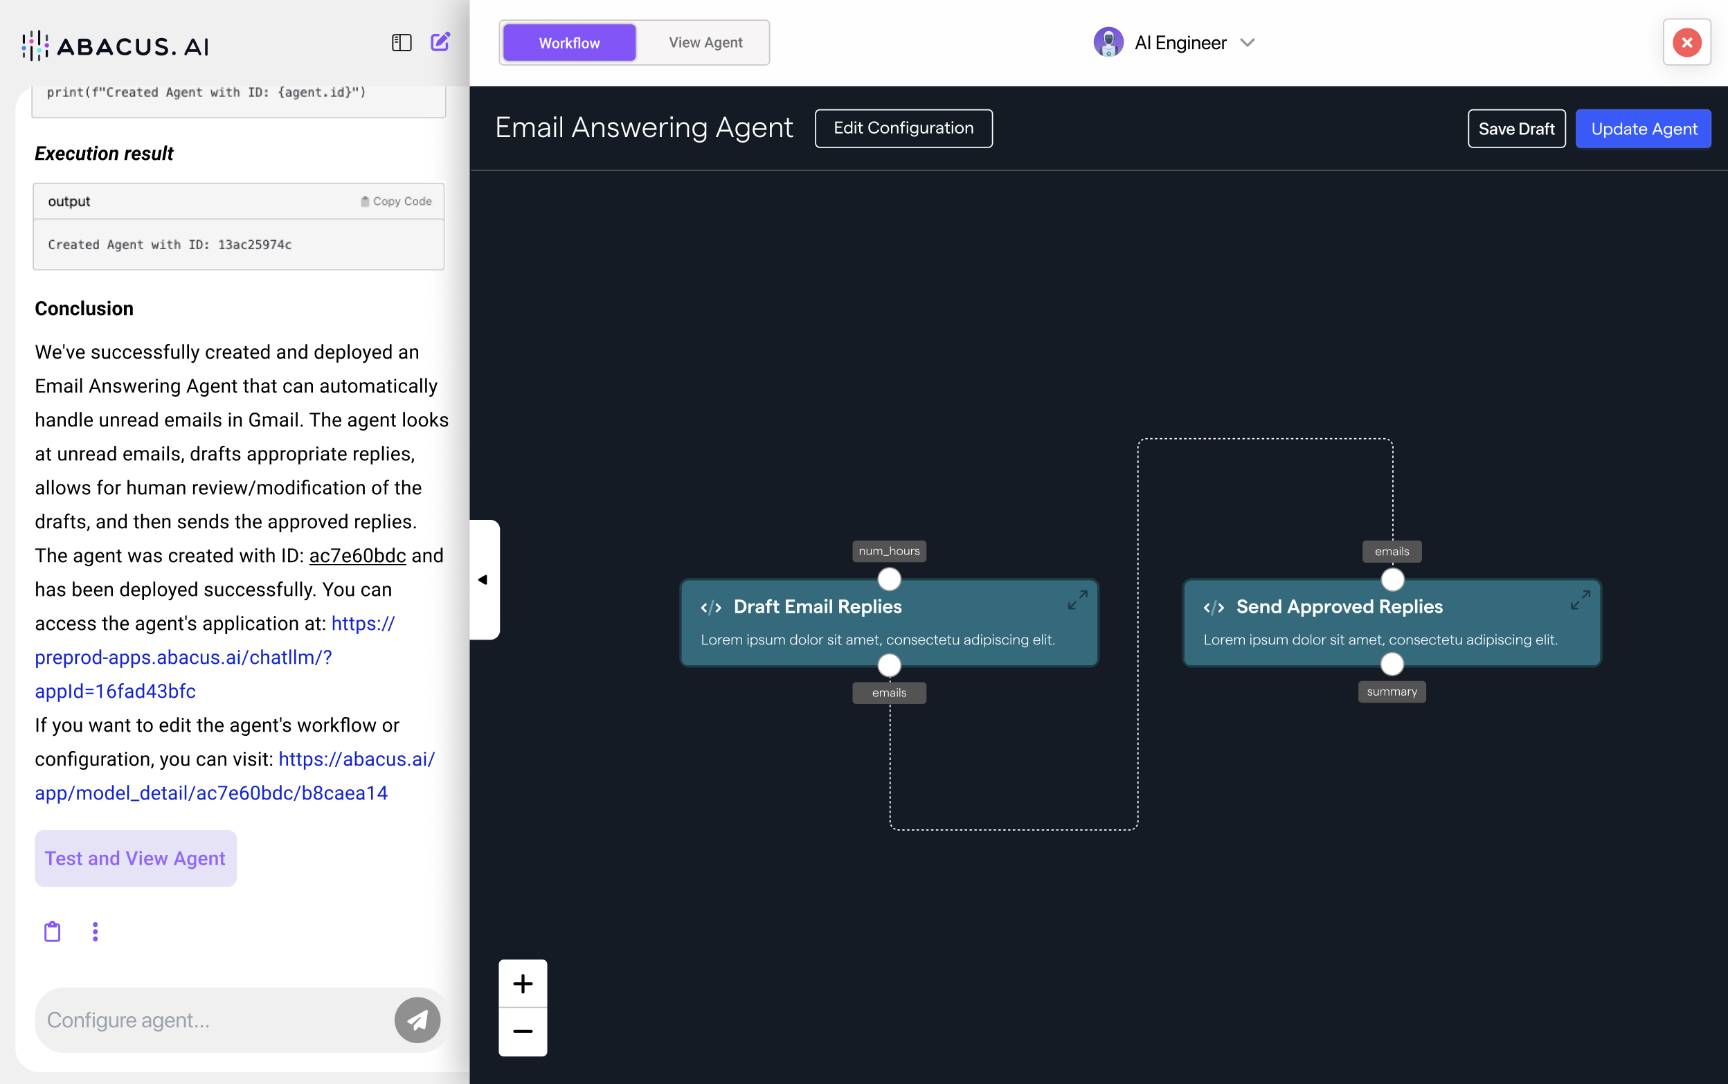Viewport: 1728px width, 1084px height.
Task: Expand the Send Approved Replies node
Action: click(1580, 600)
